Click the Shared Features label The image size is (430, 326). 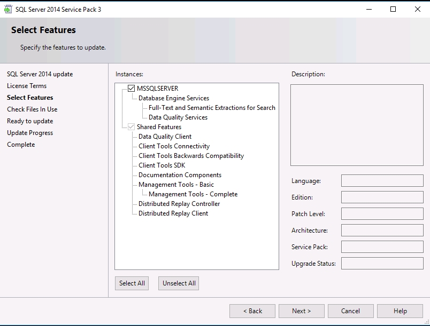click(159, 127)
